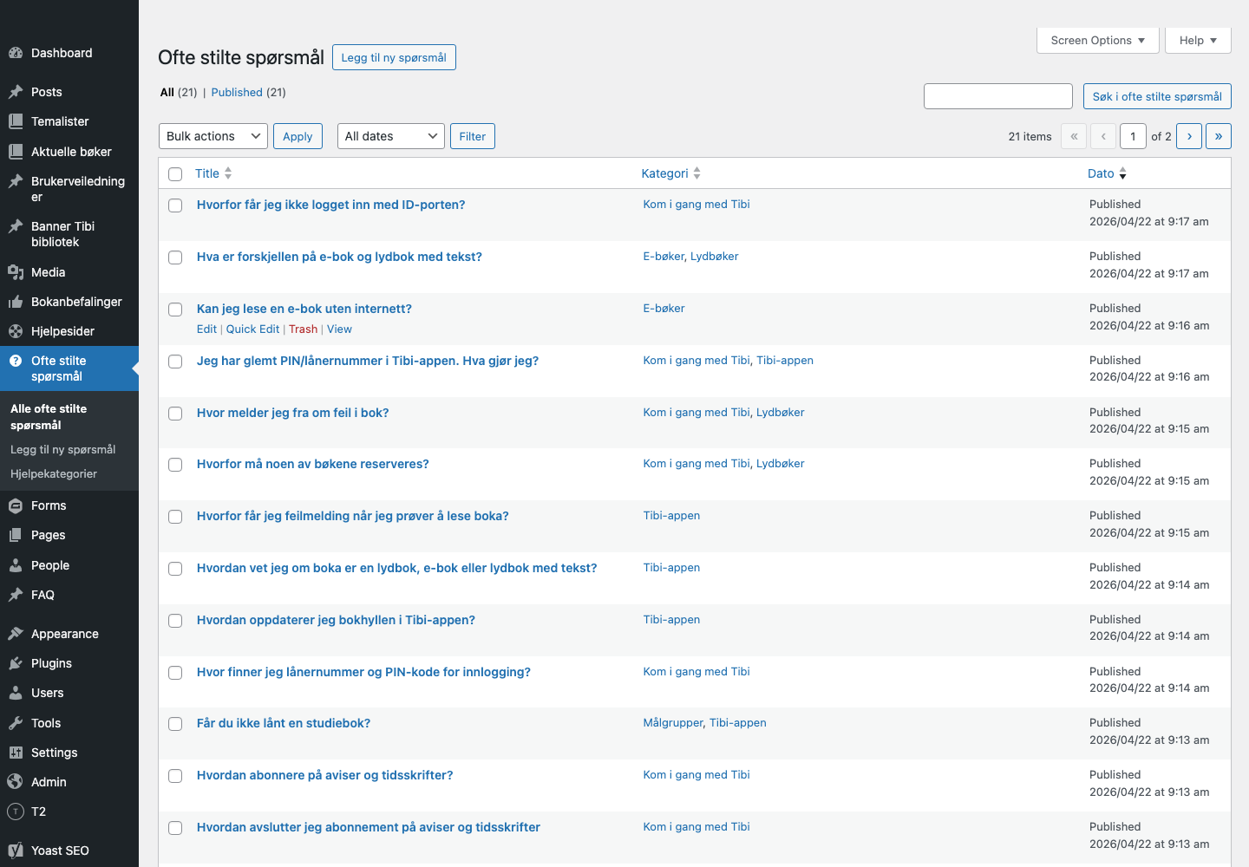
Task: Click View link under e-bok uten internett
Action: click(339, 329)
